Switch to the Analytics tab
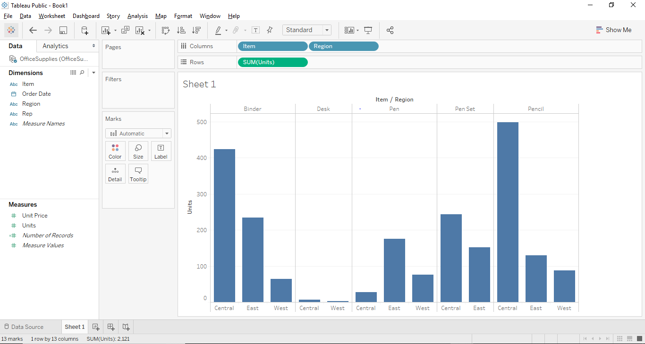This screenshot has height=344, width=645. (x=54, y=46)
